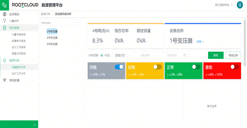The width and height of the screenshot is (247, 128).
Task: Click the 计量网络 fork icon
Action: click(x=5, y=21)
